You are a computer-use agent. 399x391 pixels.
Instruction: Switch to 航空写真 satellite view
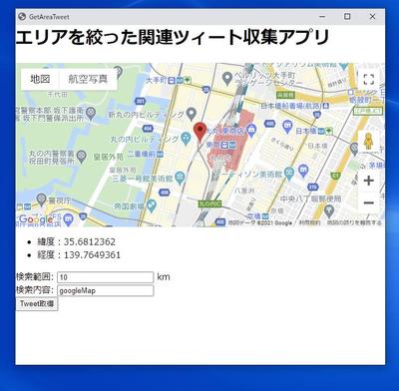[88, 79]
